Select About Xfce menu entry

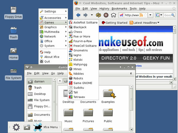pyautogui.click(x=53, y=57)
